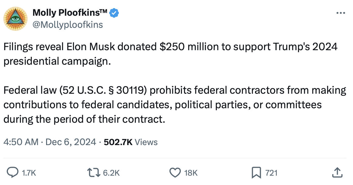
Task: Toggle the bookmark icon for this post
Action: (256, 173)
